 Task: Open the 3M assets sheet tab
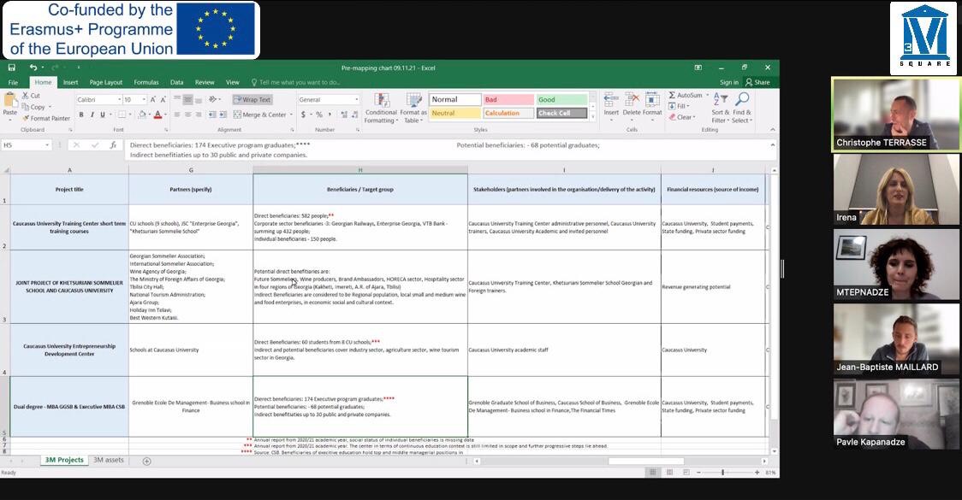tap(109, 460)
